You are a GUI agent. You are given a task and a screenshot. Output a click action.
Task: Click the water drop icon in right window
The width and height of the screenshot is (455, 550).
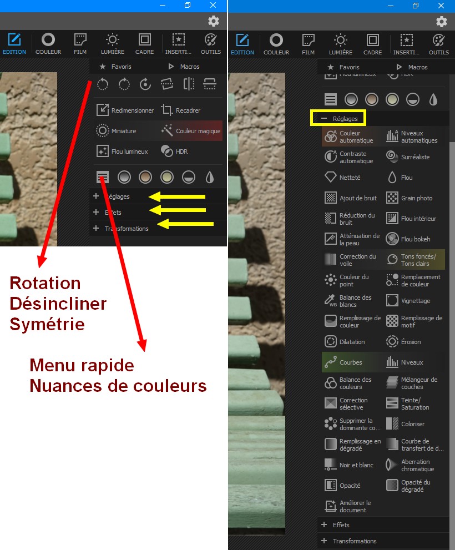click(x=433, y=99)
